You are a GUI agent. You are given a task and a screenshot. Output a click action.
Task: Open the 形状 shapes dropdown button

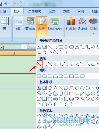pos(42,27)
